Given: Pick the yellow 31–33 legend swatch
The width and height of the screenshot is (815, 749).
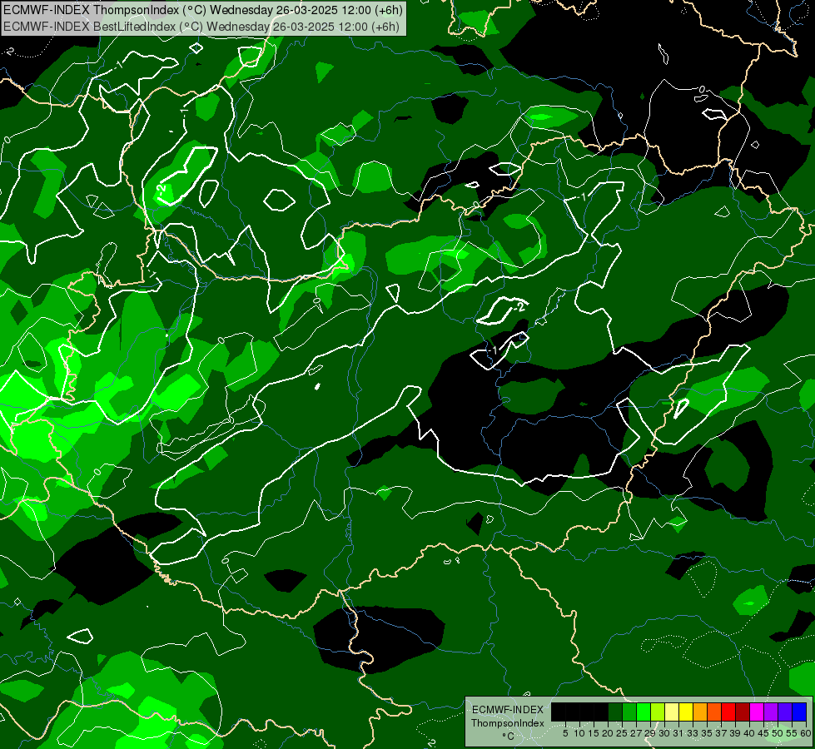Looking at the screenshot, I should [x=685, y=712].
